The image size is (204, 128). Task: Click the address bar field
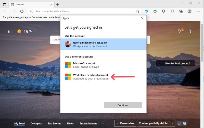(x=84, y=11)
